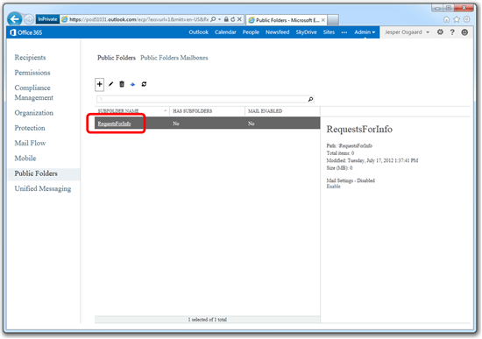The image size is (482, 339).
Task: Click the browser back arrow button
Action: [x=14, y=19]
